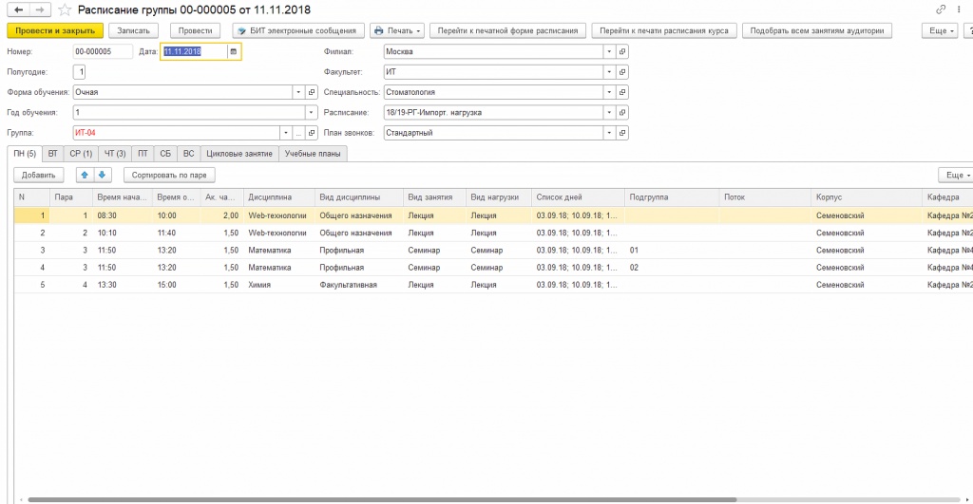Screen dimensions: 973x504
Task: Click the Номер input field
Action: (101, 51)
